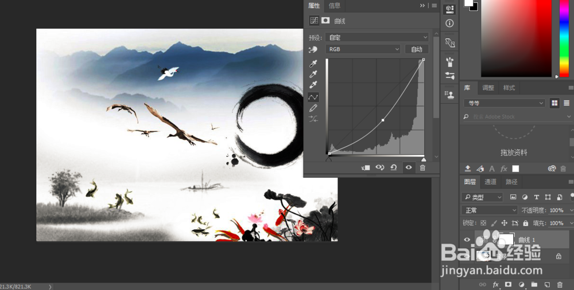Create new adjustment layer from Layers footer
This screenshot has width=574, height=290.
click(x=522, y=284)
